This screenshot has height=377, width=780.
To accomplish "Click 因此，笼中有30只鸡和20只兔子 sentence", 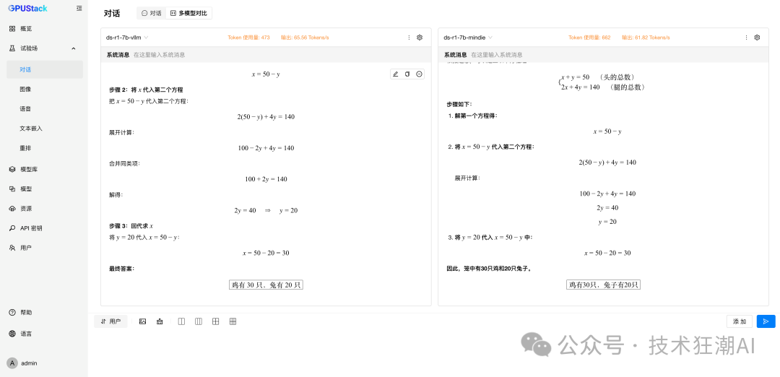I will coord(490,269).
